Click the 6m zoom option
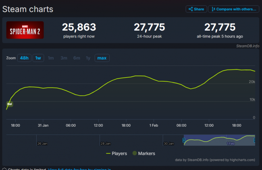The image size is (262, 170). point(77,58)
